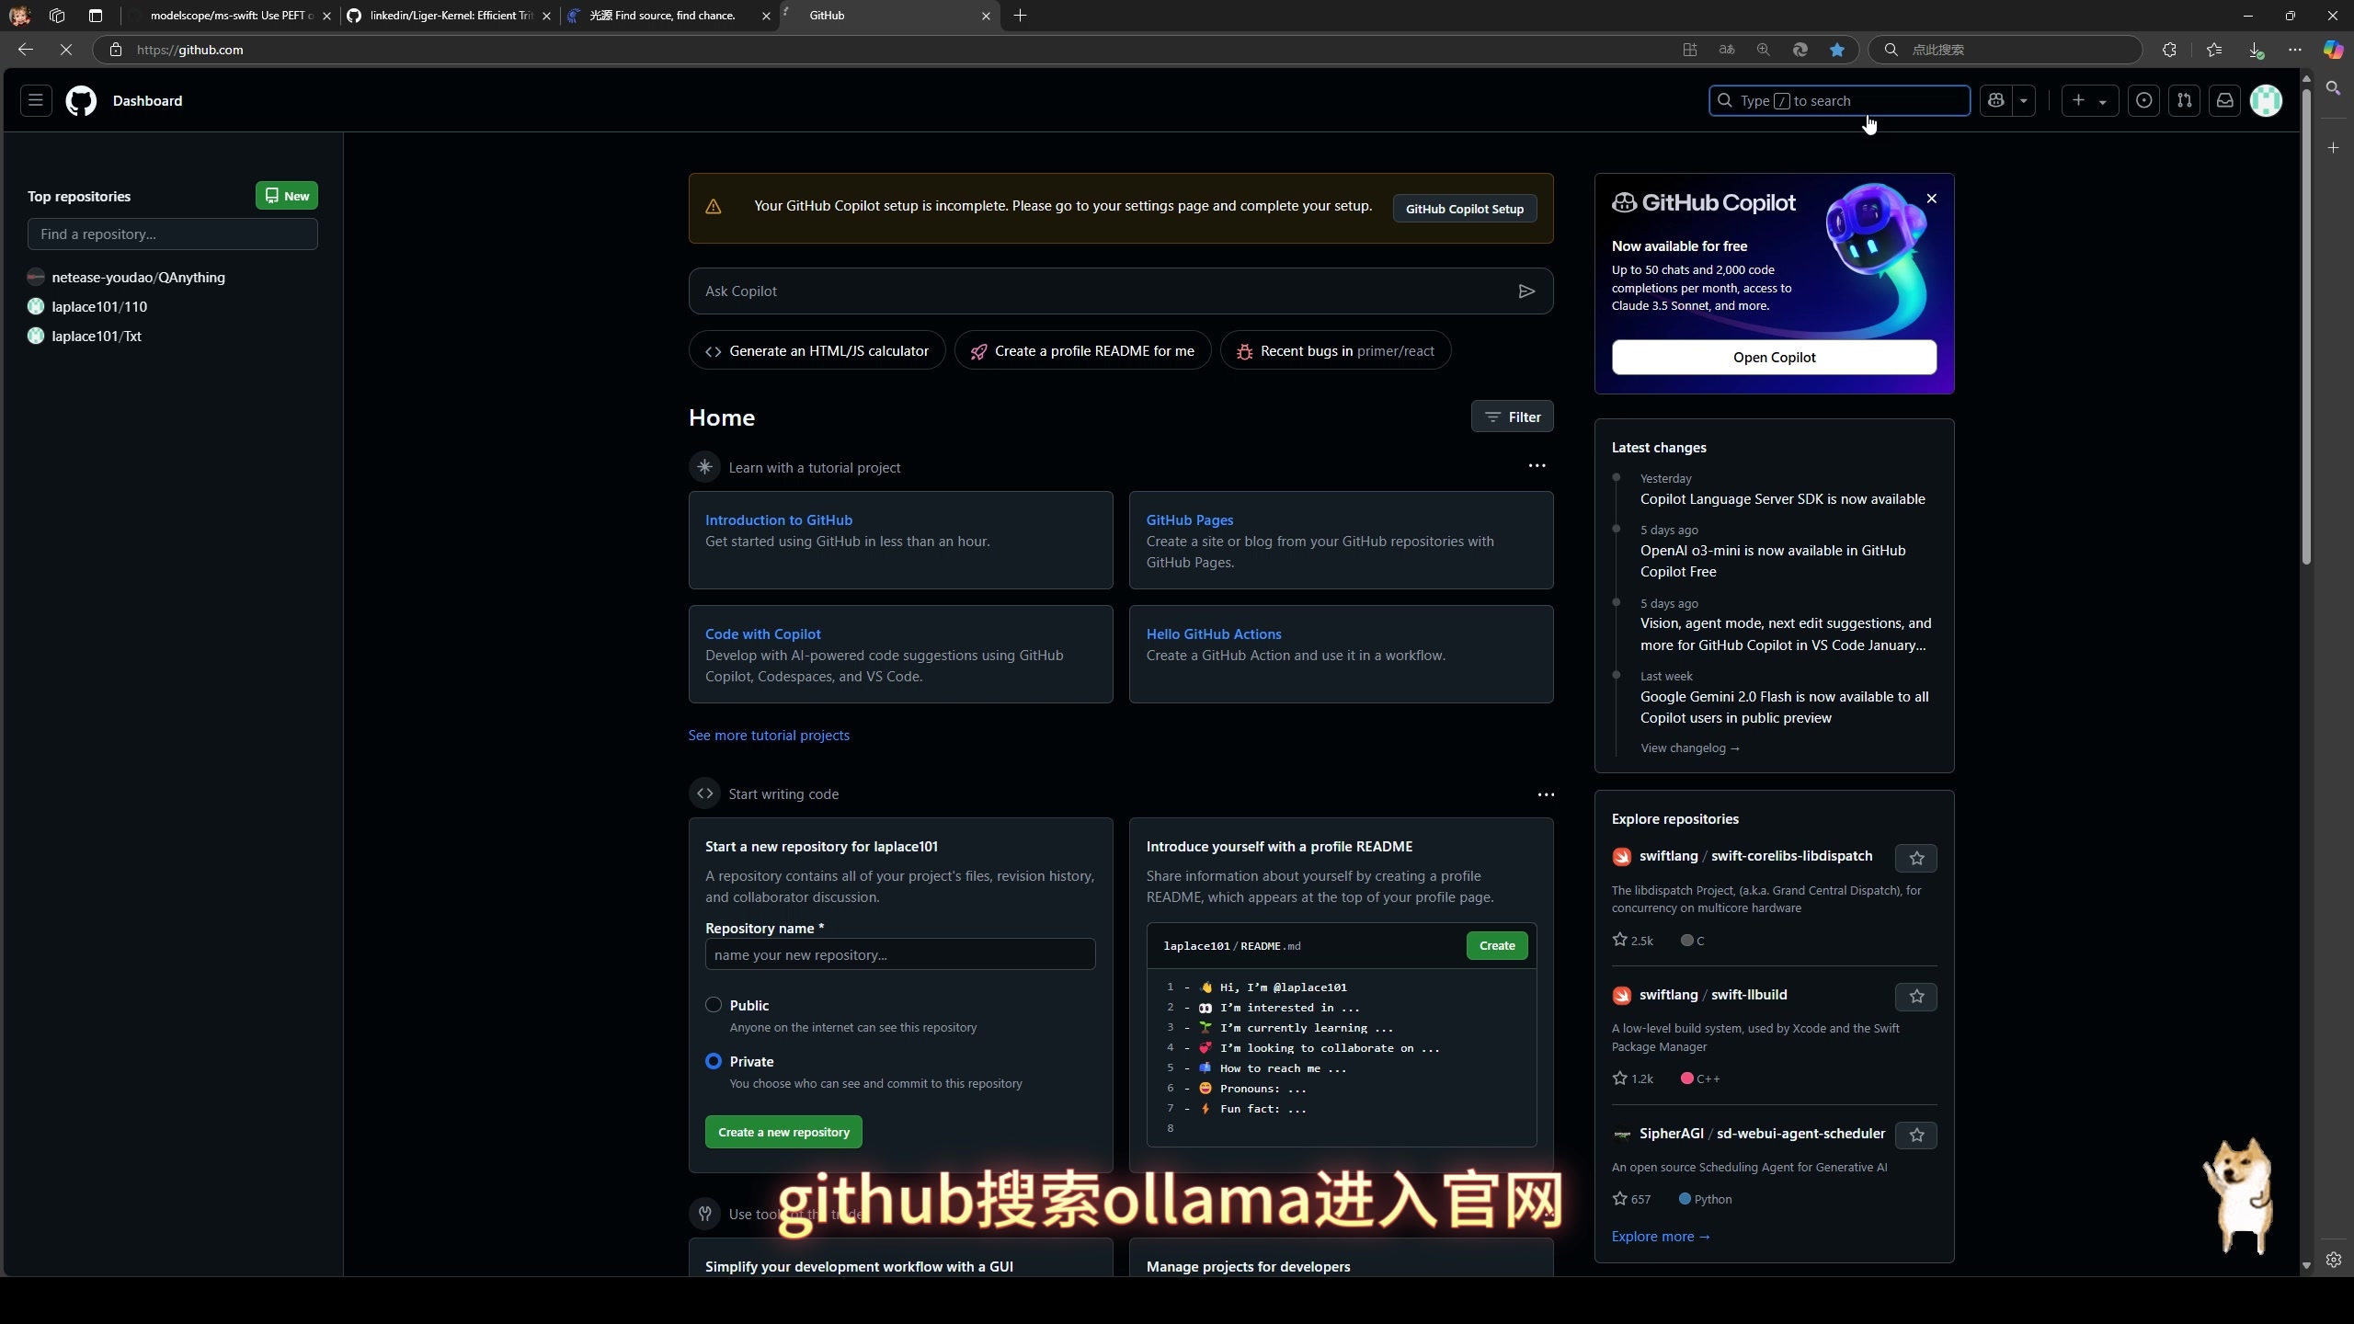This screenshot has height=1324, width=2354.
Task: Open the browser zoom magnifier icon
Action: tap(1763, 50)
